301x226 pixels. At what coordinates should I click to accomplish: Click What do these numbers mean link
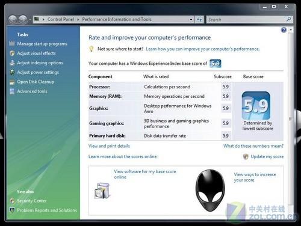pyautogui.click(x=253, y=146)
